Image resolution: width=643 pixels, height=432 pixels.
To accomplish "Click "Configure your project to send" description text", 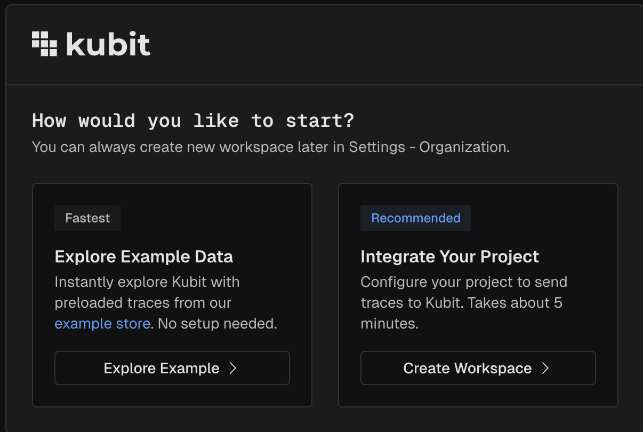I will 463,282.
